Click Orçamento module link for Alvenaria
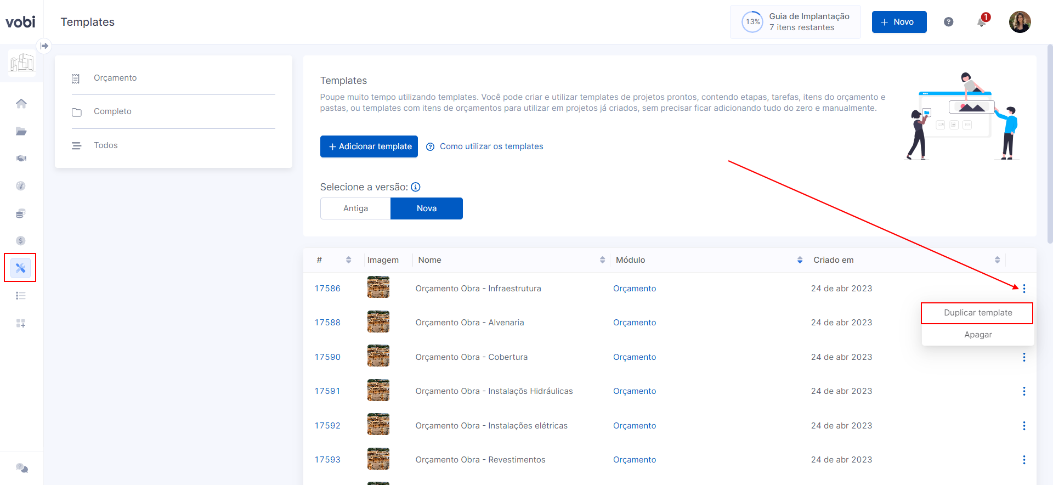 [x=635, y=323]
